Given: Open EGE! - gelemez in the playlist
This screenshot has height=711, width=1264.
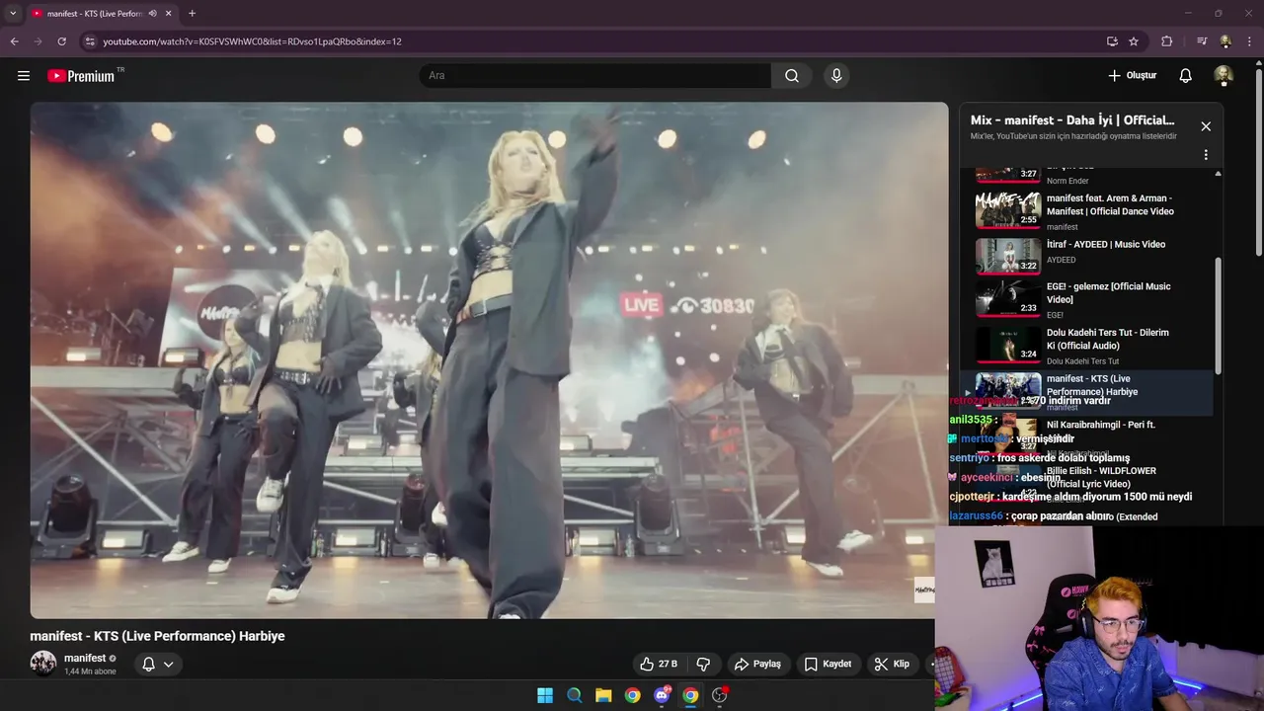Looking at the screenshot, I should (1086, 299).
